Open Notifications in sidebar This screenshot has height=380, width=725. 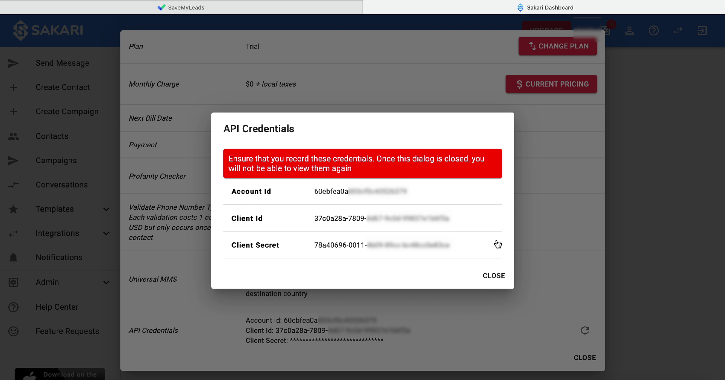click(x=60, y=258)
